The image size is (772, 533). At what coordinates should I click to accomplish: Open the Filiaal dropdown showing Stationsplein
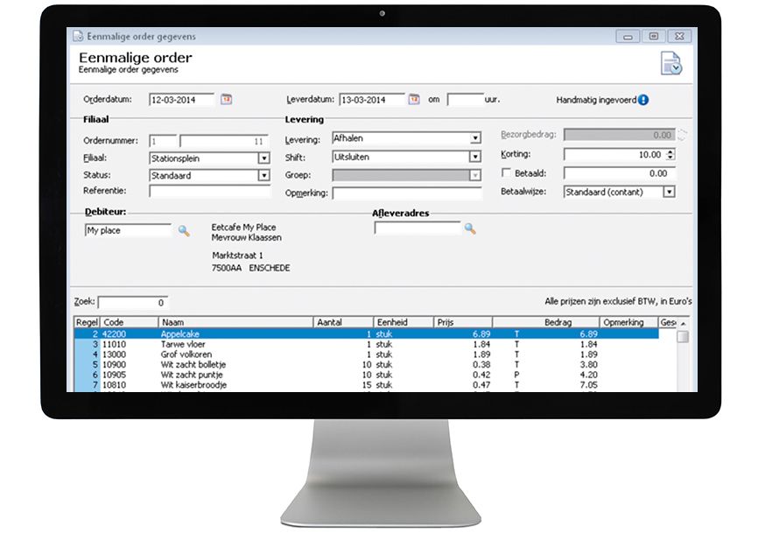(x=264, y=158)
